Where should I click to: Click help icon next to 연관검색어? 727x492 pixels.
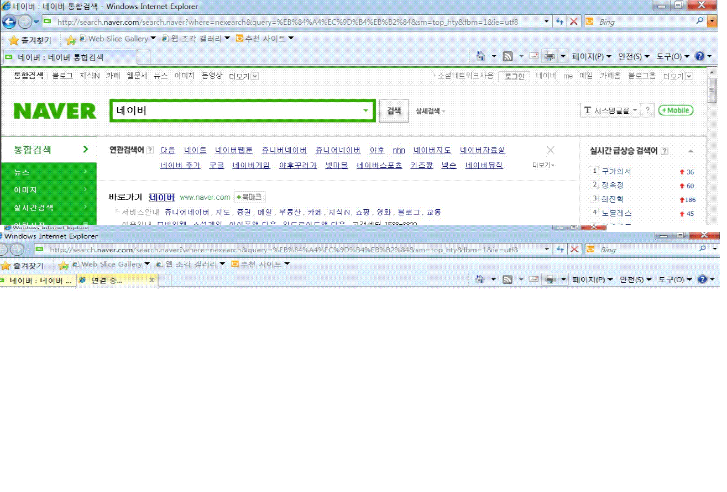150,150
